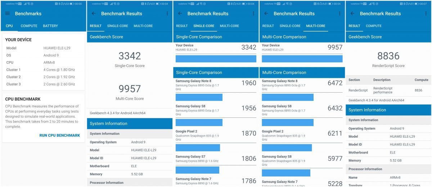Image resolution: width=432 pixels, height=187 pixels.
Task: Tap RUN CPU BENCHMARK
Action: pyautogui.click(x=60, y=135)
